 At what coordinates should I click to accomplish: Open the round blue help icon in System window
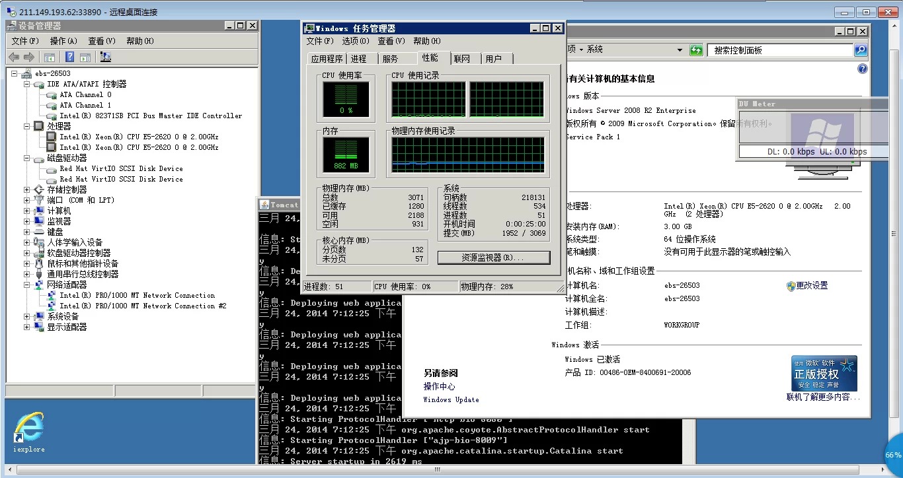(862, 69)
